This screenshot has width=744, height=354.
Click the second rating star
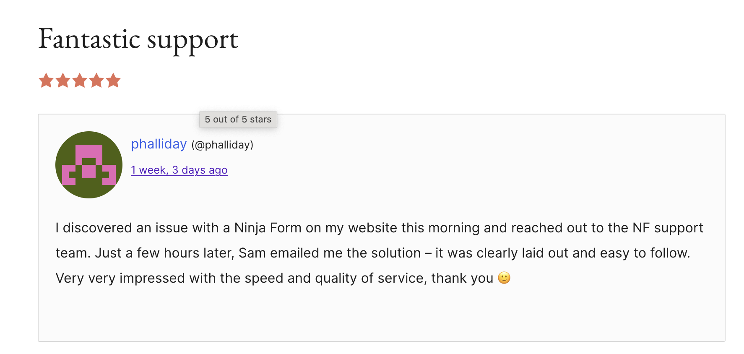[x=63, y=81]
